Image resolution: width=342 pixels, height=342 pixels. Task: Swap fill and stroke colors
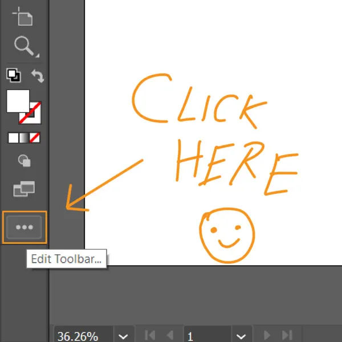36,75
